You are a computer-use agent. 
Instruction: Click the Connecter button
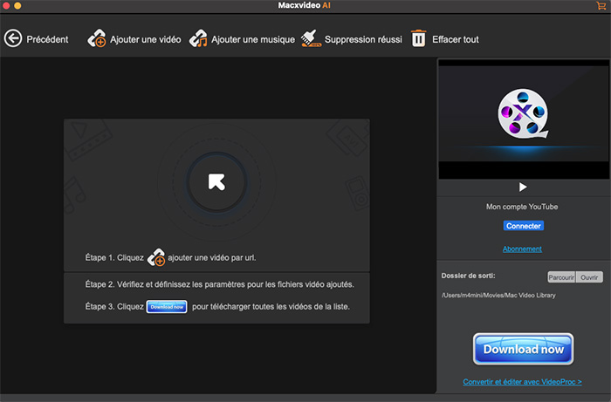[x=524, y=226]
